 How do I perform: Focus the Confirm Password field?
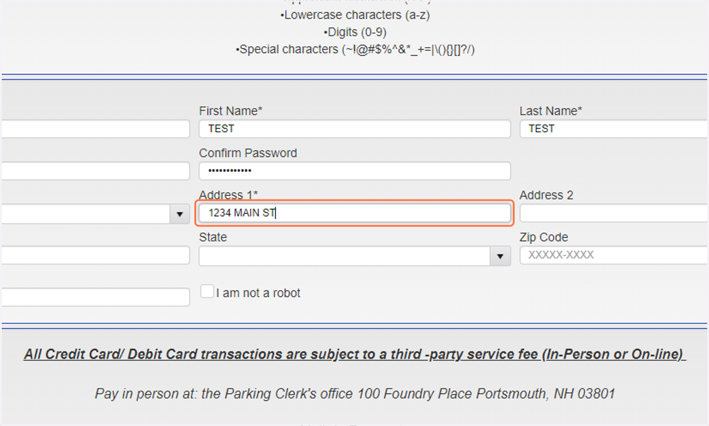click(354, 171)
